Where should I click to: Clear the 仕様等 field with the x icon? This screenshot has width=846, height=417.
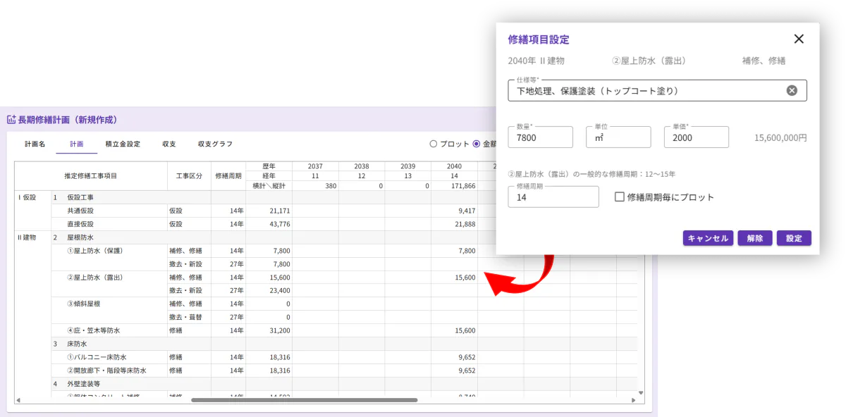792,90
